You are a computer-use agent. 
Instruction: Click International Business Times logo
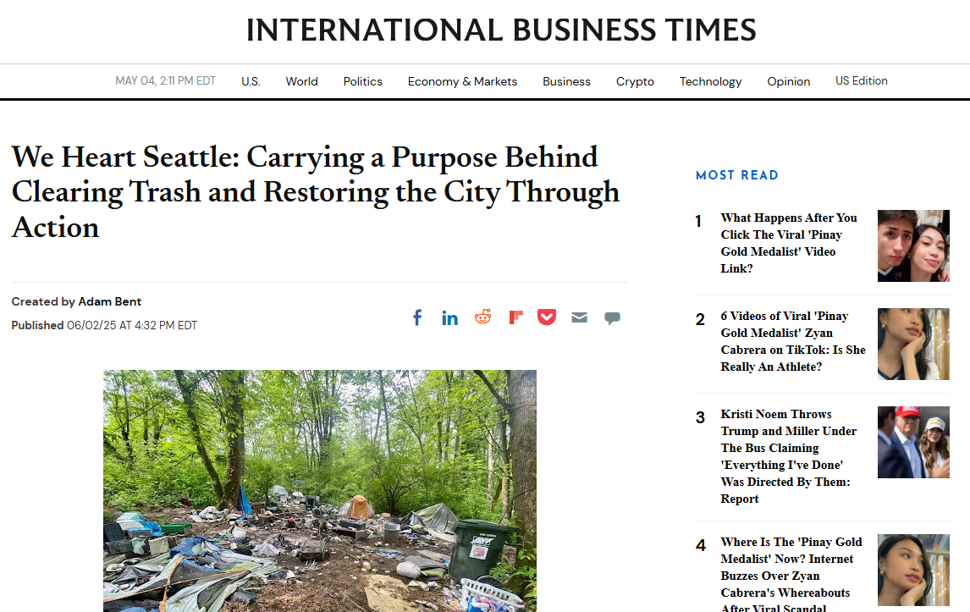[501, 30]
